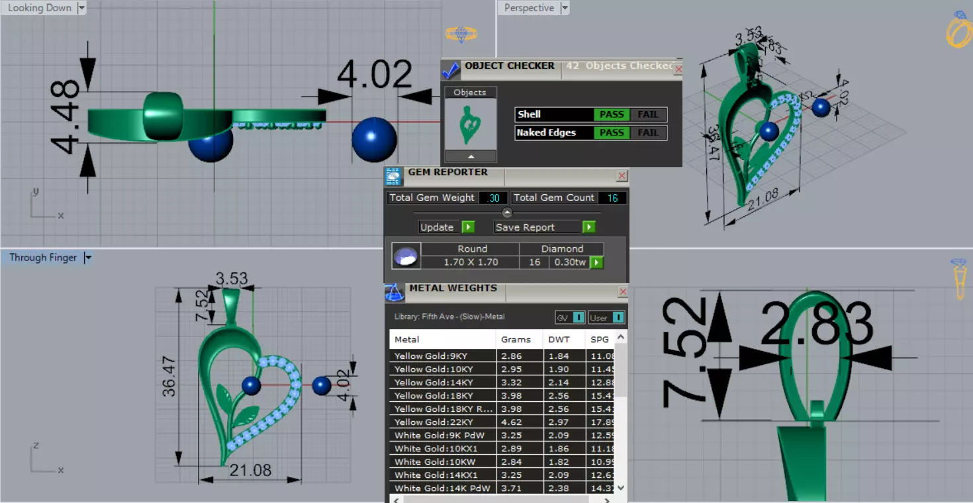Click the Object Checker checkmark icon
Image resolution: width=973 pixels, height=503 pixels.
[451, 69]
